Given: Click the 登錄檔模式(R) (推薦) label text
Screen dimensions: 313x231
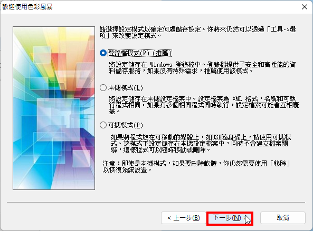Looking at the screenshot, I should click(140, 53).
